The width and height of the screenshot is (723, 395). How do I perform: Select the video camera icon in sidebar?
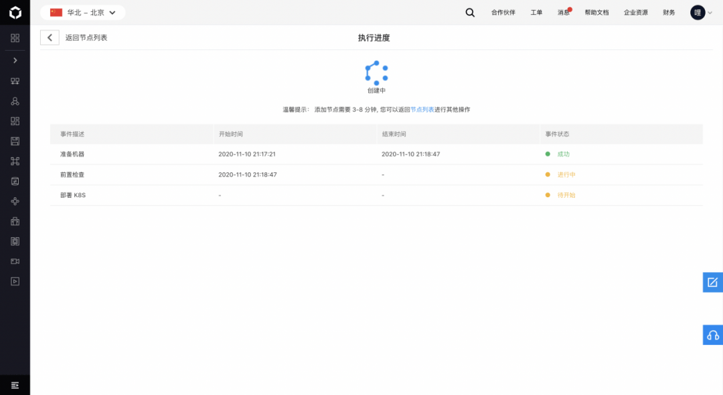pos(15,261)
